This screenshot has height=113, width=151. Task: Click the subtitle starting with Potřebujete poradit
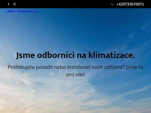75,71
